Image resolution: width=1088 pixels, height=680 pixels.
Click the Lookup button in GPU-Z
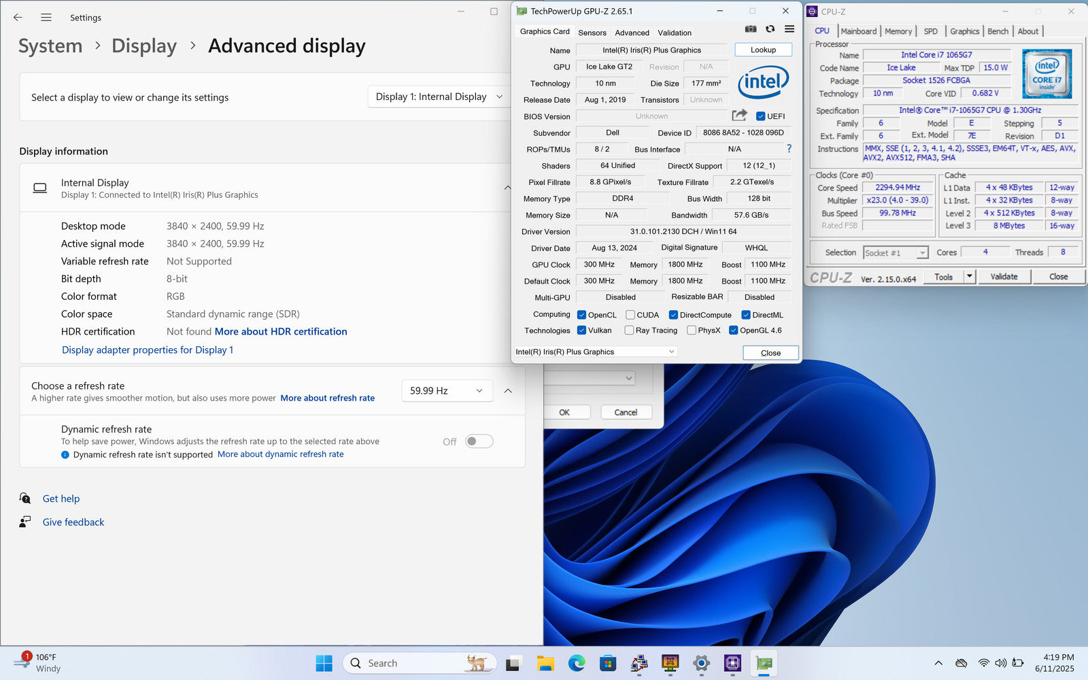[x=763, y=50]
